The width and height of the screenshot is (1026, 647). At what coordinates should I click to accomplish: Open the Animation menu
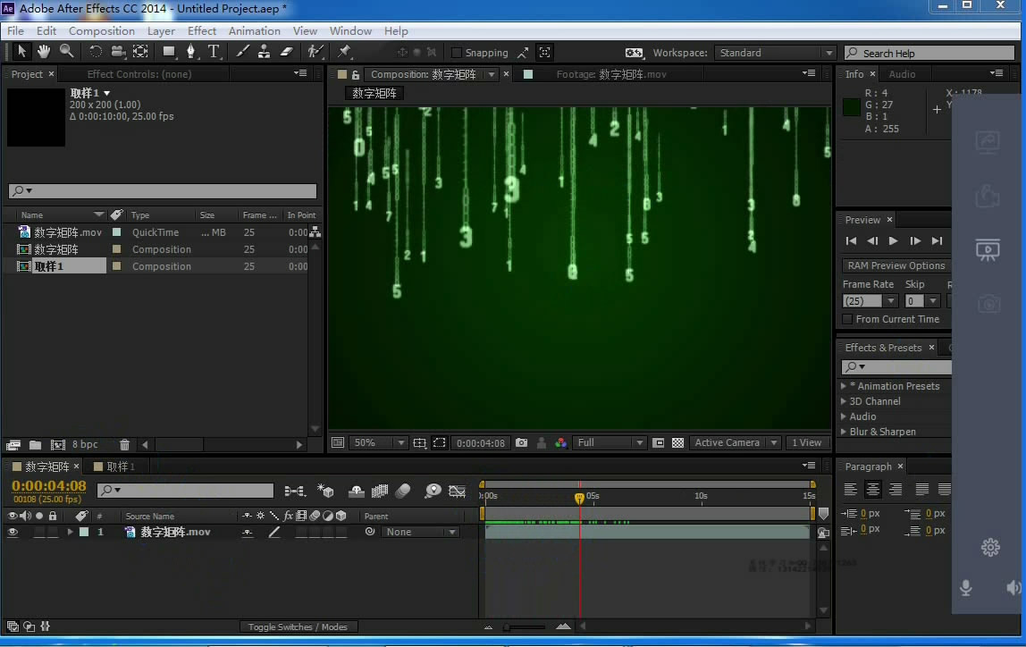click(x=255, y=30)
